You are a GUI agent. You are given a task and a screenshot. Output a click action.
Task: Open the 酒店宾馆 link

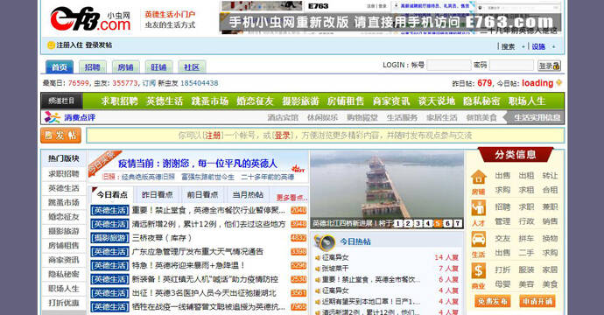pyautogui.click(x=283, y=117)
